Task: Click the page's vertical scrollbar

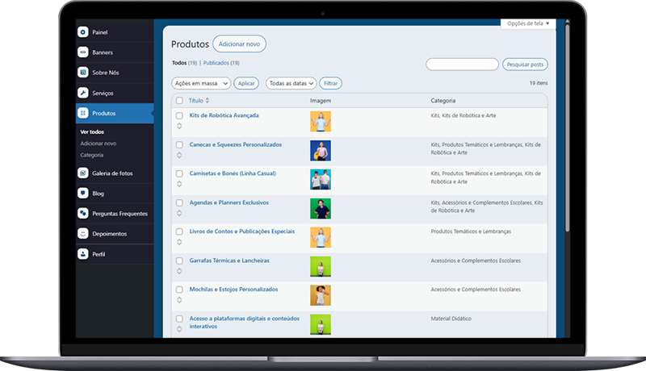Action: pos(567,121)
